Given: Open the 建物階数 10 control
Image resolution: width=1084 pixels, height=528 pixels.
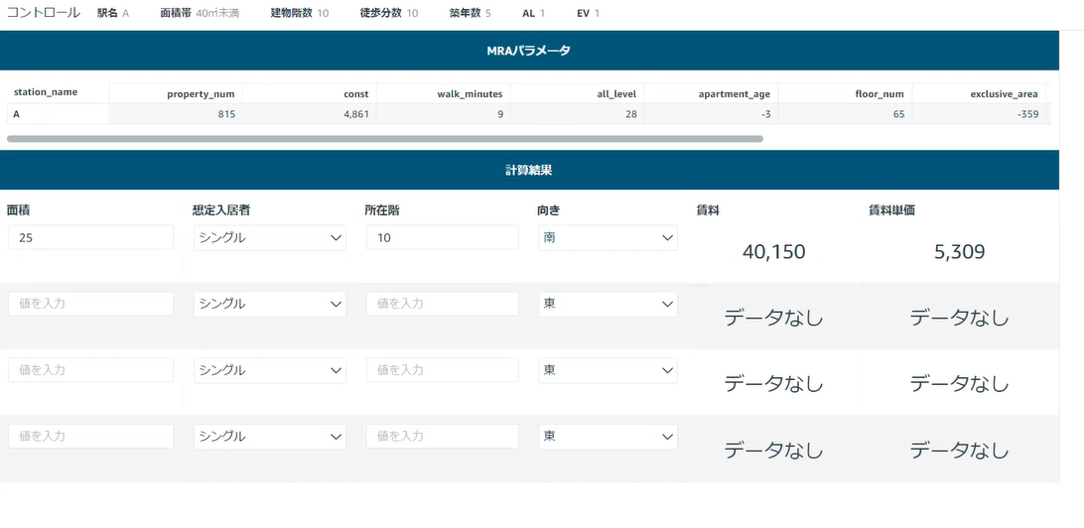Looking at the screenshot, I should pos(300,13).
